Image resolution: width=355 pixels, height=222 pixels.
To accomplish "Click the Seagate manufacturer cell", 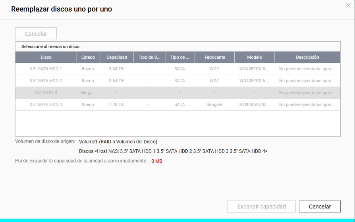I will [x=214, y=104].
